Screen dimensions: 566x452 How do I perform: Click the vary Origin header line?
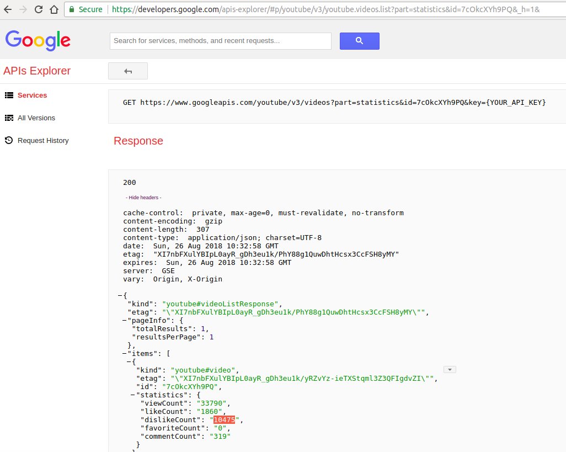click(x=173, y=279)
